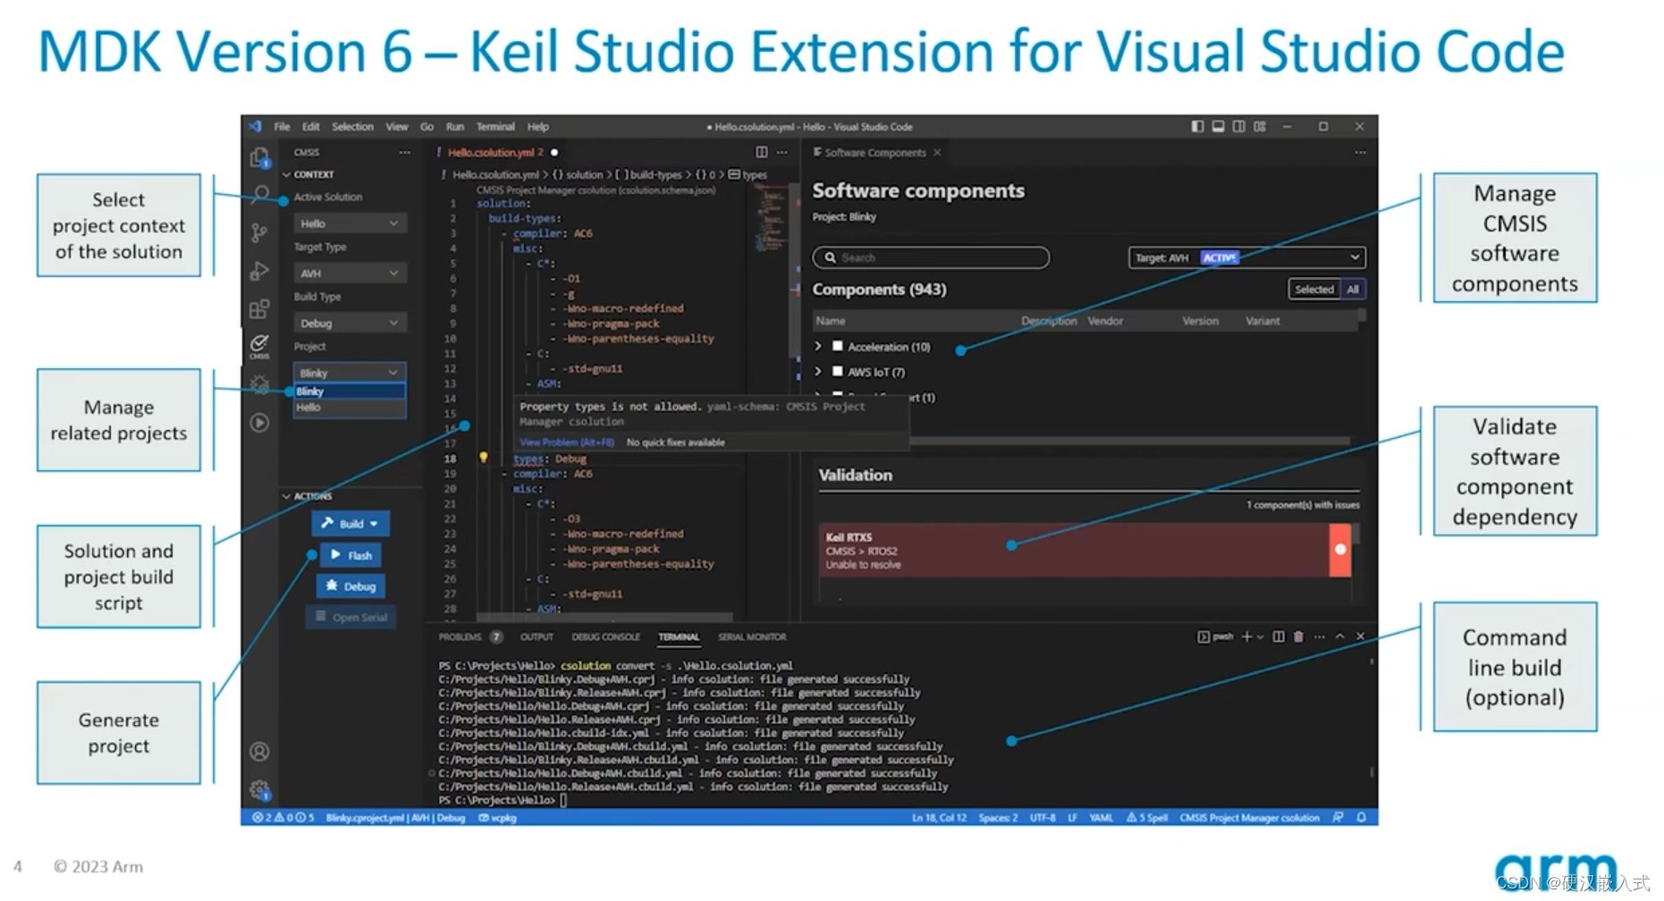Click View Problem (Alt+F8) link
1664x901 pixels.
point(567,442)
